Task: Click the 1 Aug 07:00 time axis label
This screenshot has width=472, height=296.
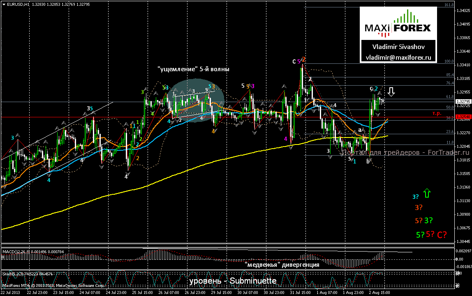Action: (x=327, y=292)
